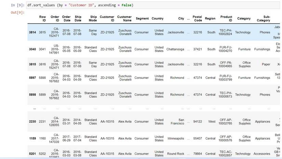Click postal code 94122
The height and width of the screenshot is (159, 282).
tap(198, 121)
